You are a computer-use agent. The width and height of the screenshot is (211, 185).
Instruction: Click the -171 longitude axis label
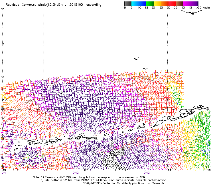click(x=126, y=170)
